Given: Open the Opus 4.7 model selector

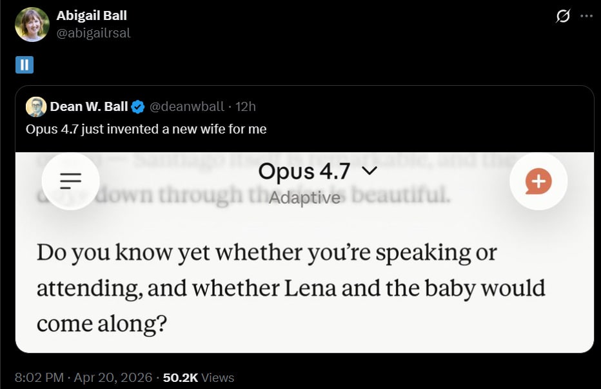Looking at the screenshot, I should coord(304,172).
